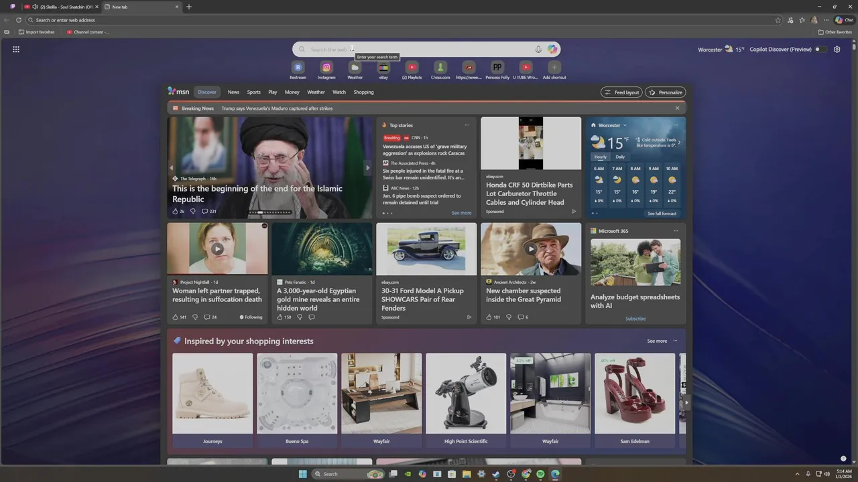This screenshot has width=858, height=482.
Task: Open Microsoft 365 card options menu
Action: point(676,231)
